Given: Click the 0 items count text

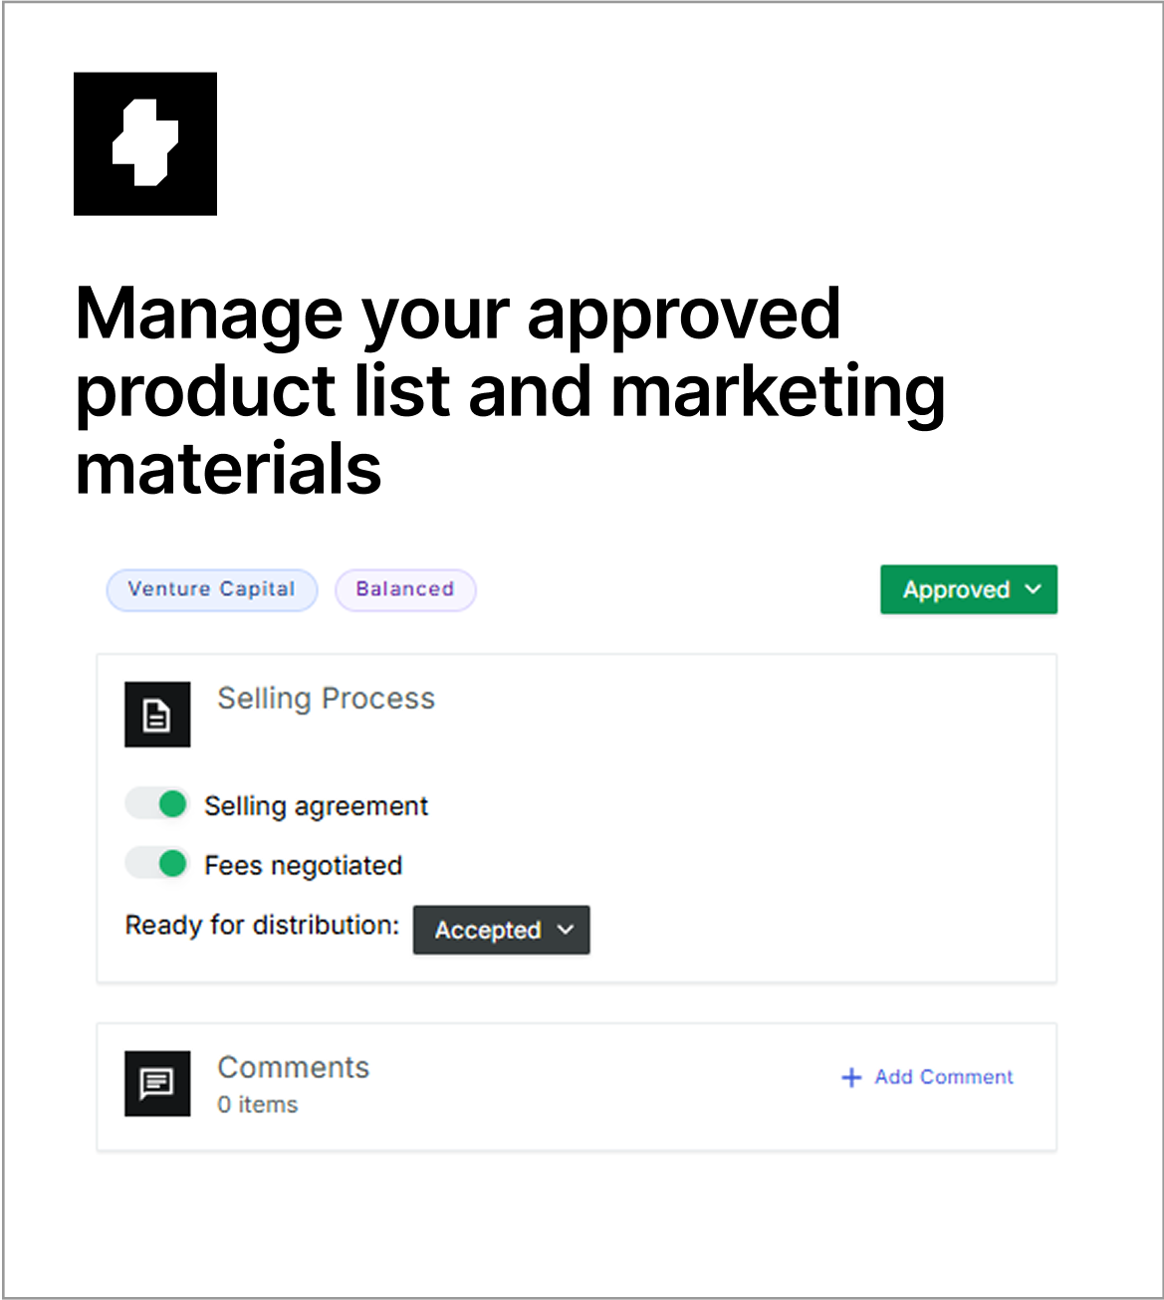Looking at the screenshot, I should pyautogui.click(x=258, y=1105).
